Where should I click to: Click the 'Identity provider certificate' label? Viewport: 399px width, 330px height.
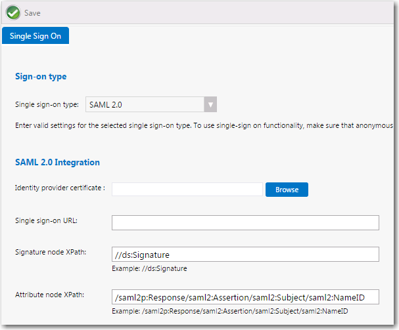pyautogui.click(x=60, y=188)
